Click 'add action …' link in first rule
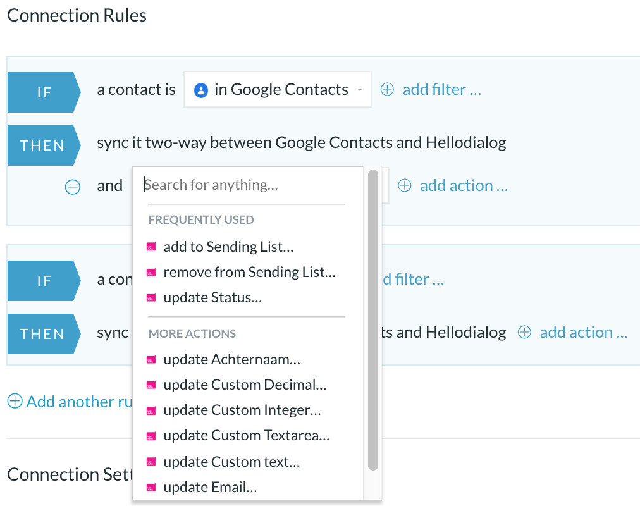Viewport: 640px width, 506px height. 464,186
